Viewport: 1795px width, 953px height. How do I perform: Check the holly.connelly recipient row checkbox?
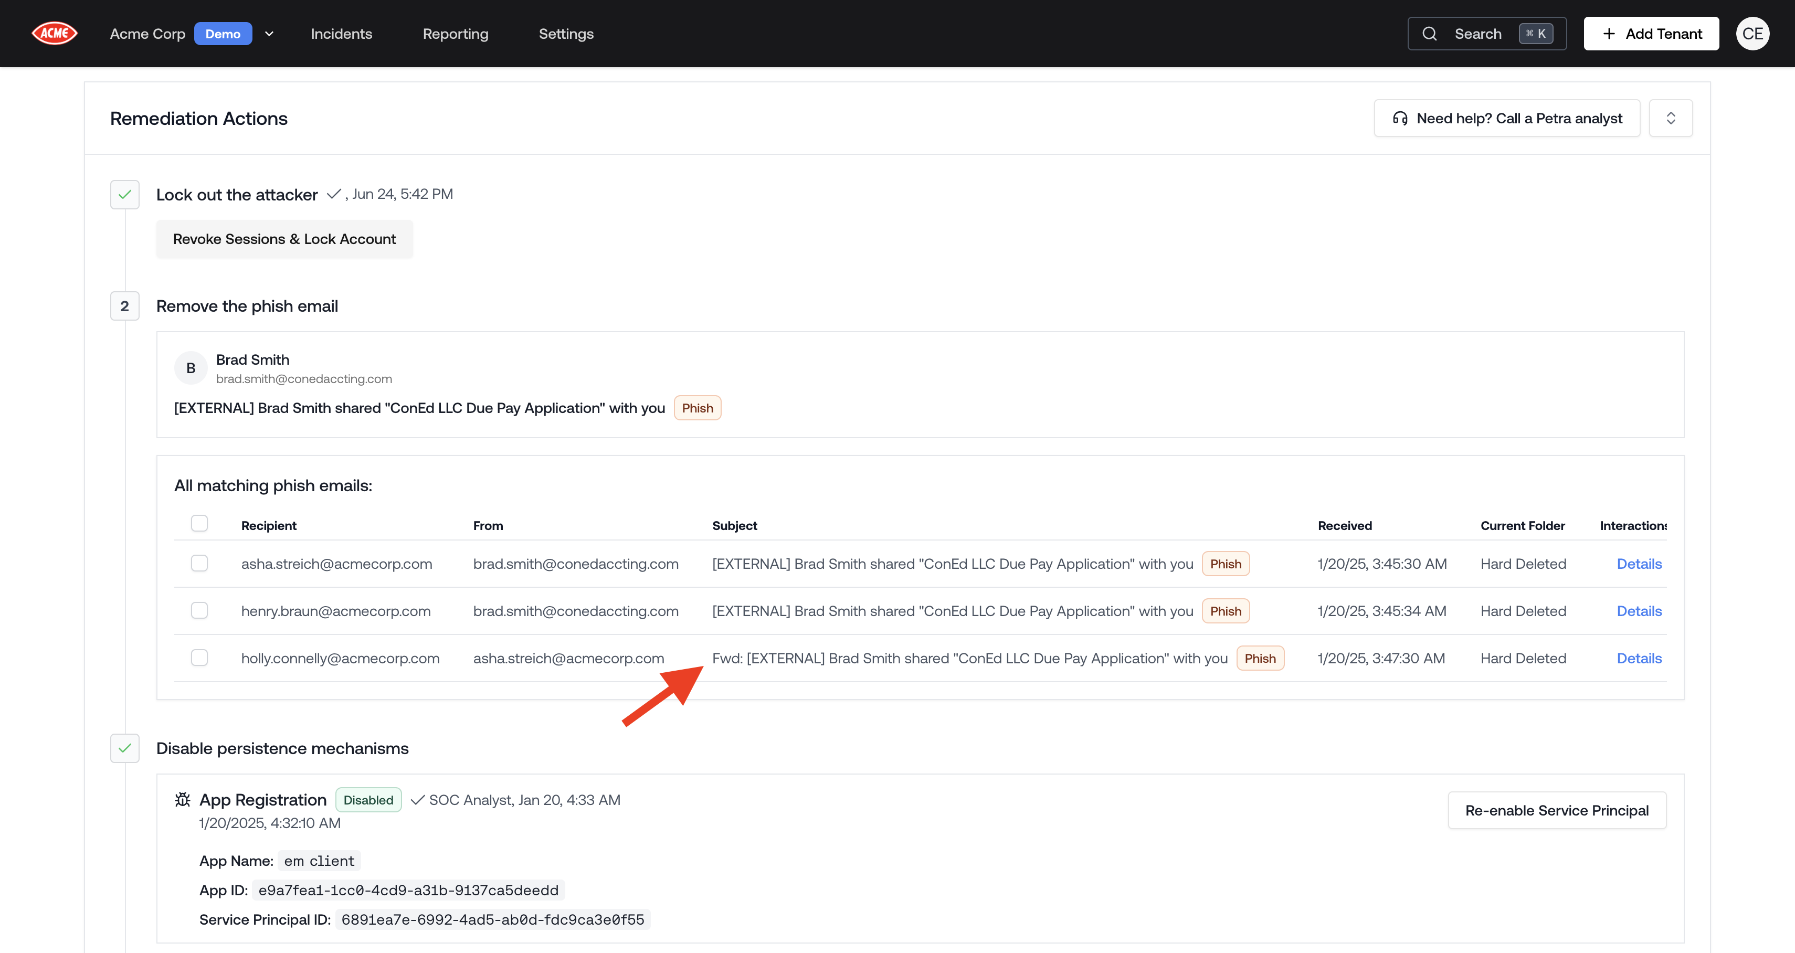point(199,658)
